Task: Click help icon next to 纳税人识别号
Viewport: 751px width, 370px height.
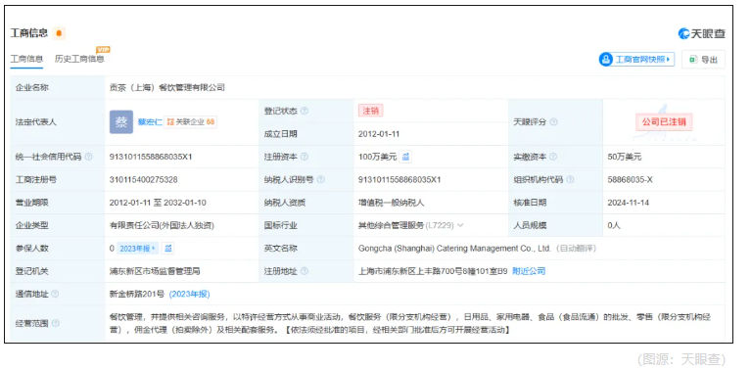Action: (321, 179)
